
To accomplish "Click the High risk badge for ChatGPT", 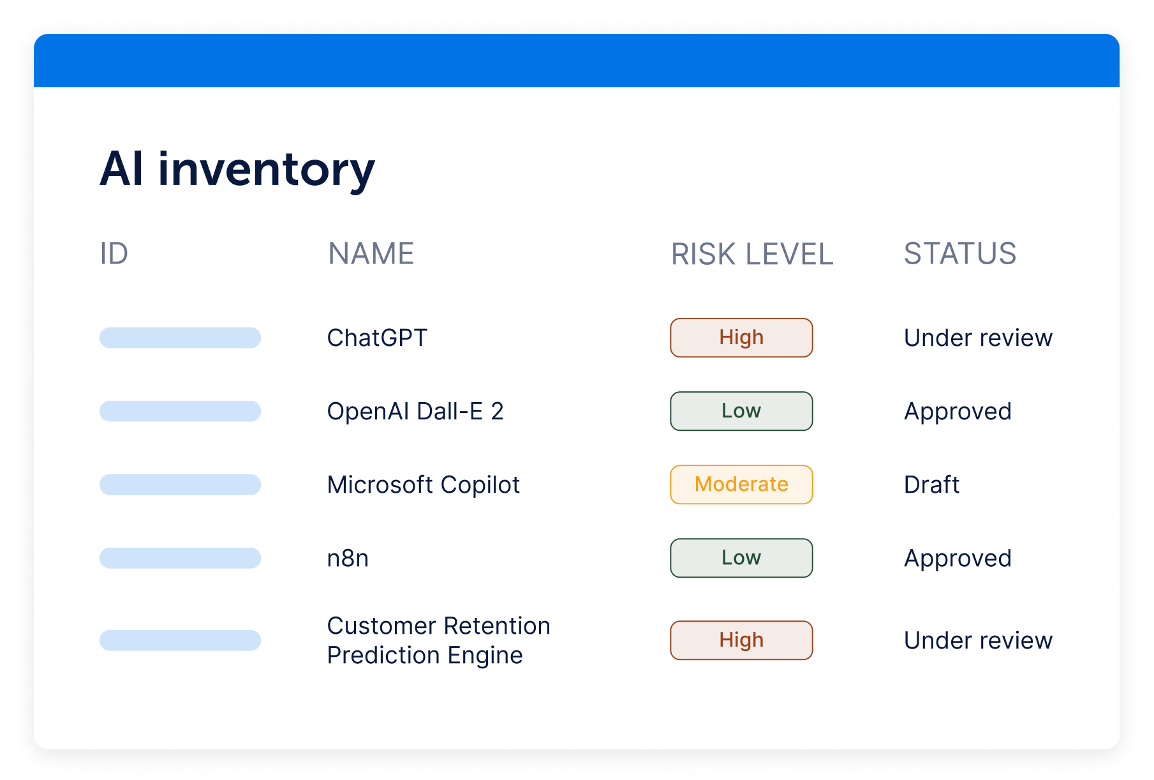I will pos(741,337).
